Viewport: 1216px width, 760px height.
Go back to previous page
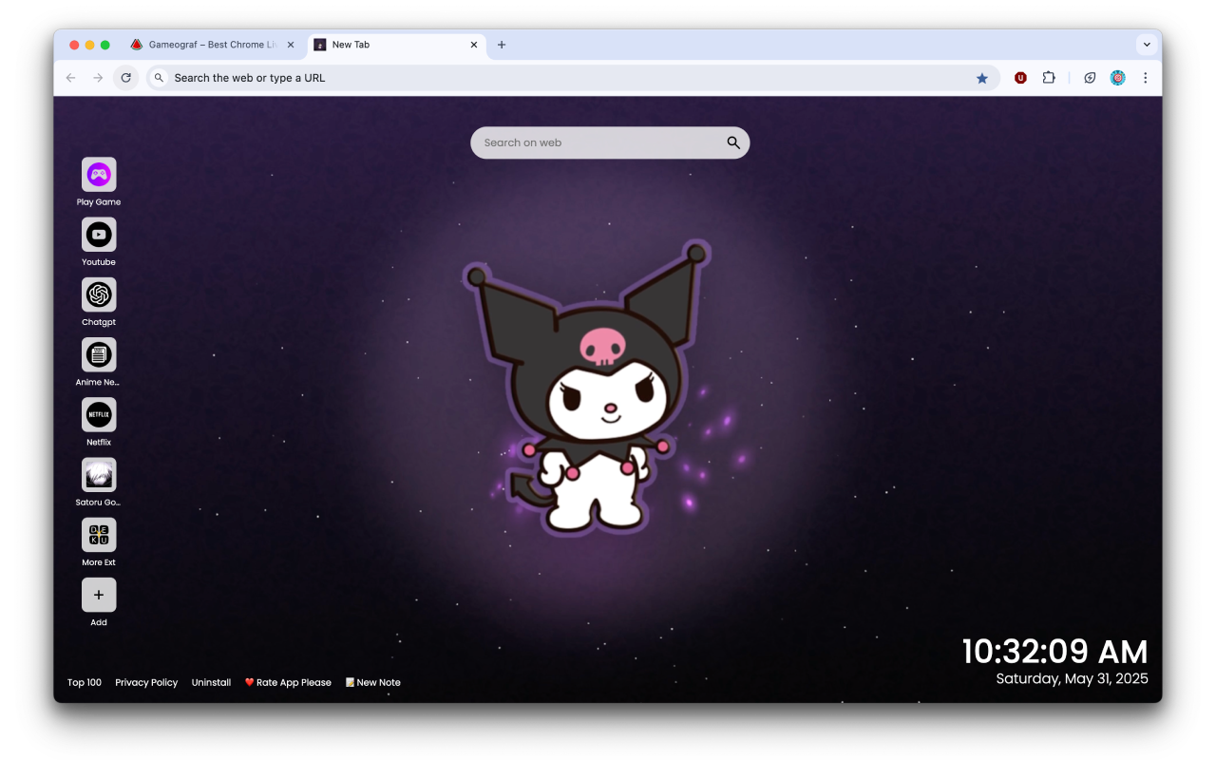point(70,78)
